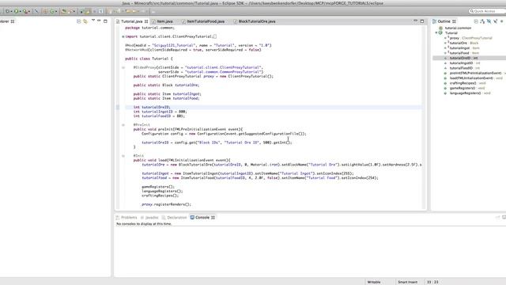Click the Open Type toolbar icon
The image size is (506, 285).
64,11
